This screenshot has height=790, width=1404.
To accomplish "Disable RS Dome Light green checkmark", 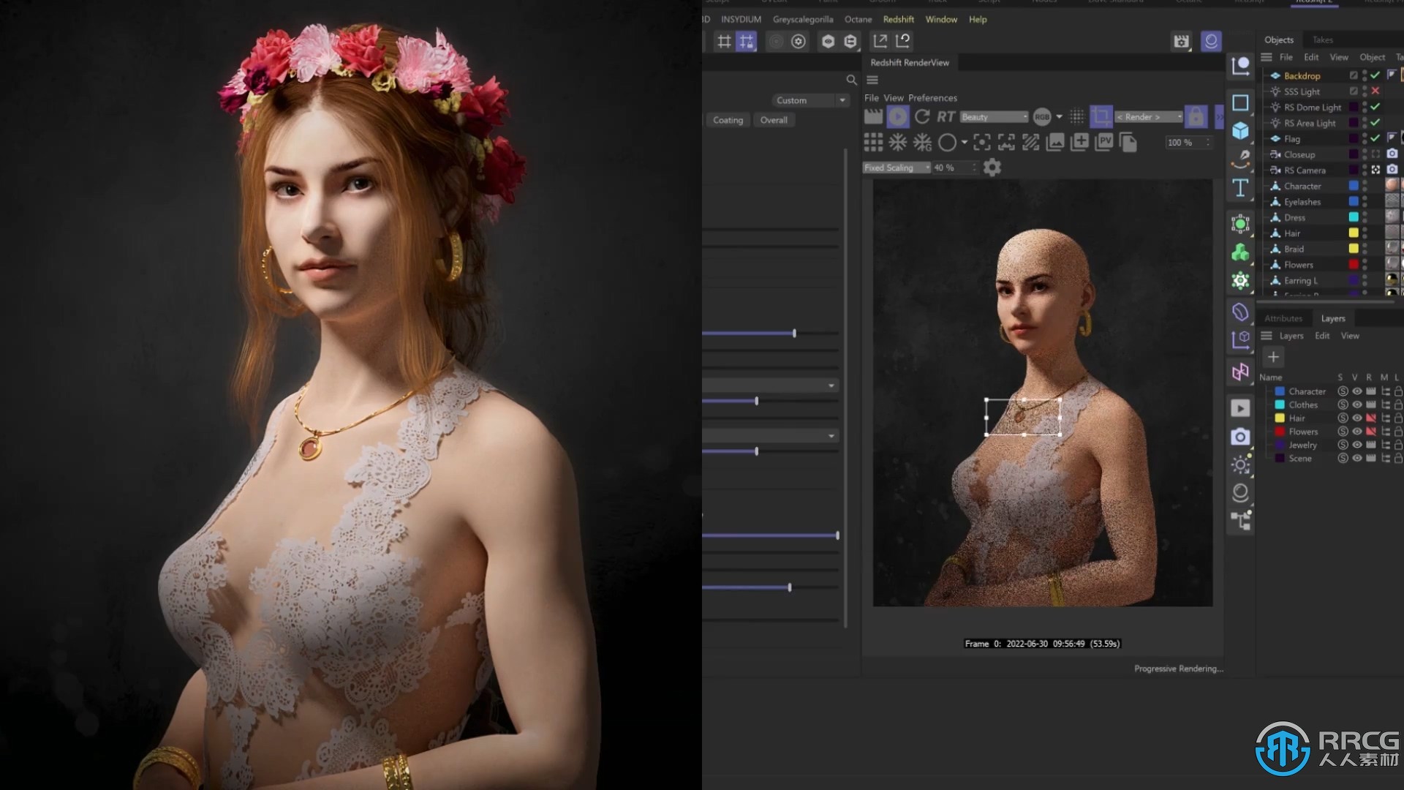I will click(x=1375, y=107).
